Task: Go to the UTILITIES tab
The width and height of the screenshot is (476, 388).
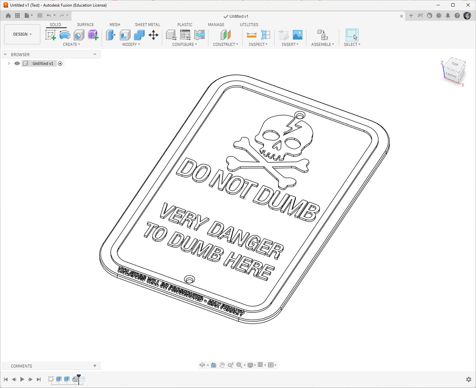Action: (249, 25)
